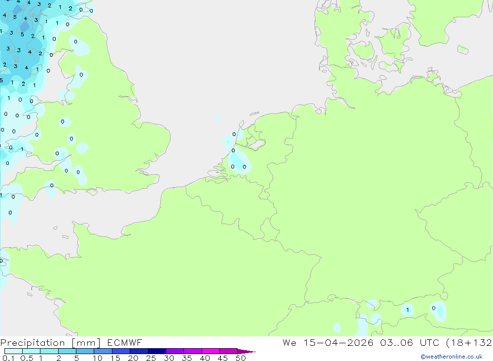Click the legend scale label '50'
The image size is (493, 361).
pos(241,358)
